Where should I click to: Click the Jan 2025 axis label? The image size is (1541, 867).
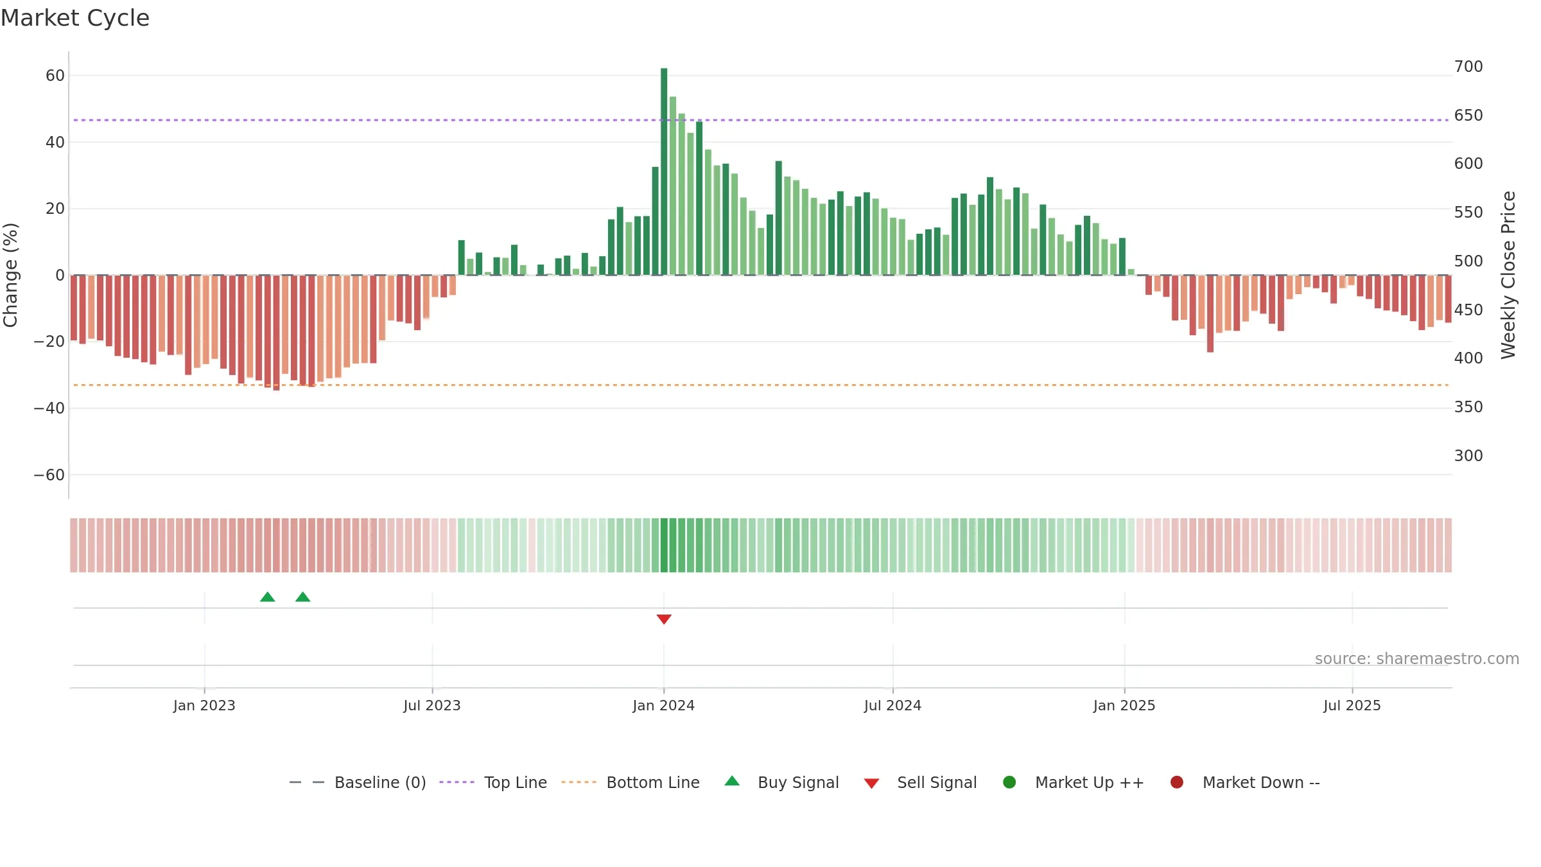(x=1124, y=706)
